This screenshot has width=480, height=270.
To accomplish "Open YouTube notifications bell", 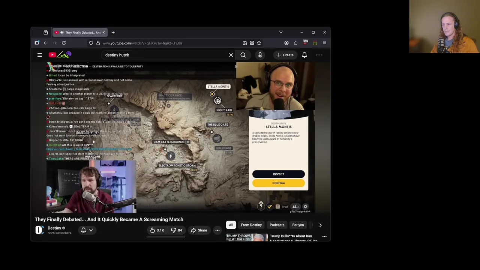I will [304, 55].
